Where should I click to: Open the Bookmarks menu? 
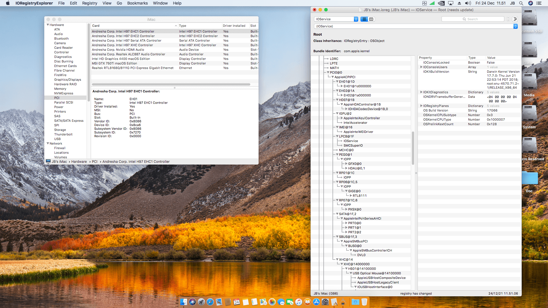tap(137, 3)
